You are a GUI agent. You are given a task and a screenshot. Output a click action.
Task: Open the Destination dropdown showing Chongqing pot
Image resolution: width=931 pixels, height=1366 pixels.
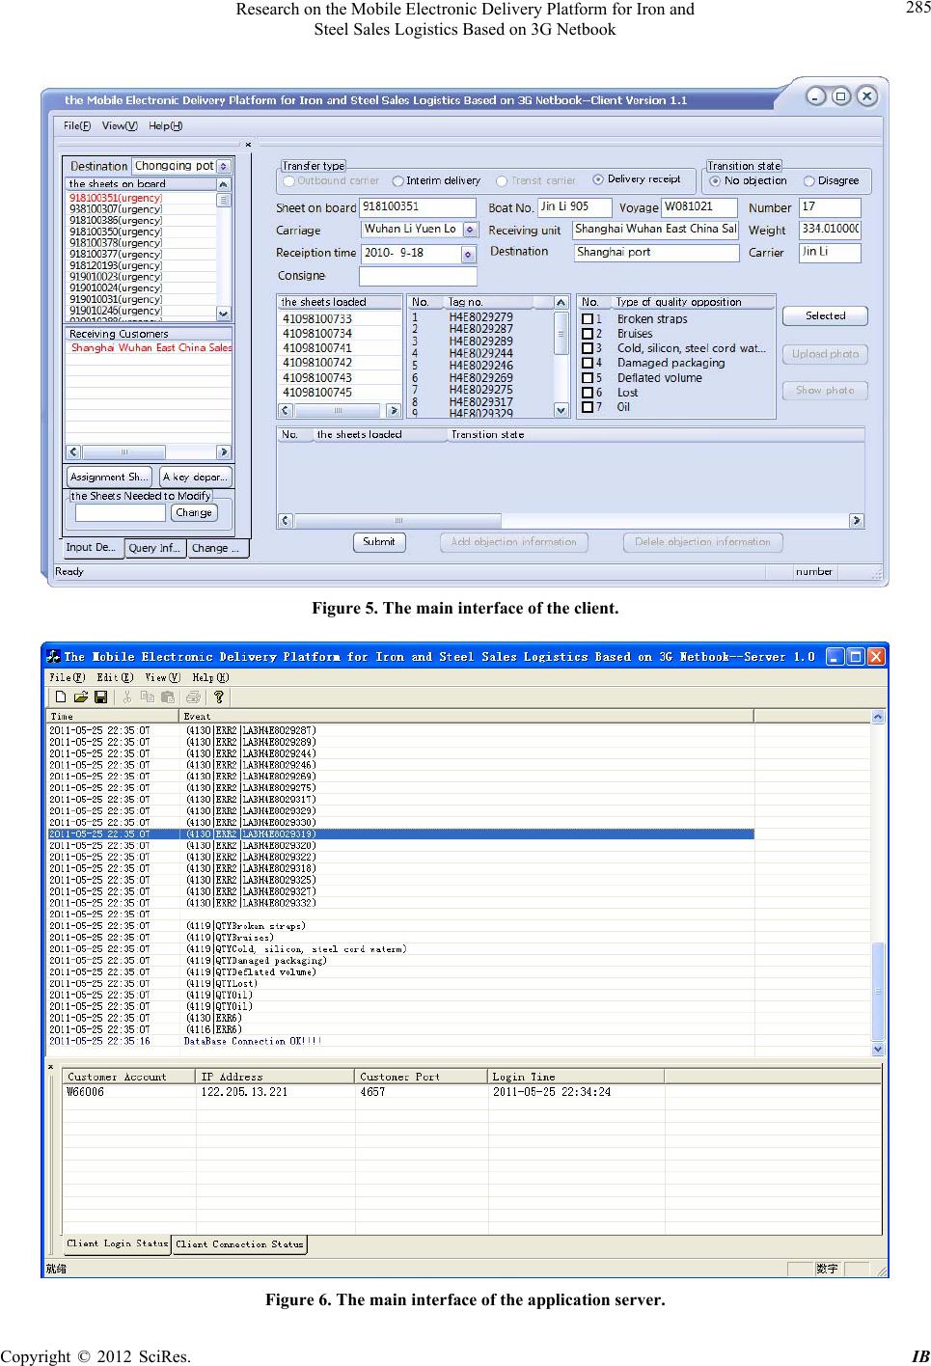tap(223, 166)
